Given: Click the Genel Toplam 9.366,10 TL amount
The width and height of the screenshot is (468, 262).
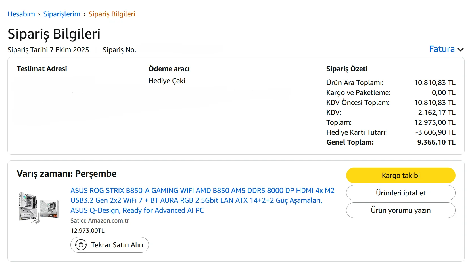Looking at the screenshot, I should pos(436,142).
